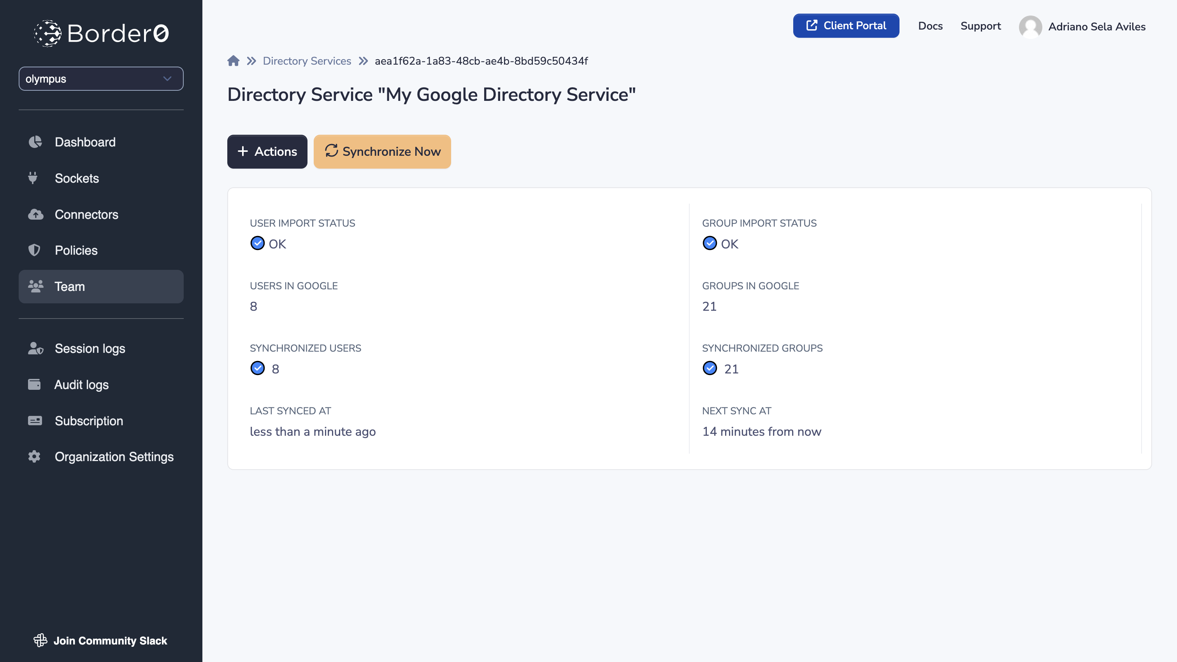Viewport: 1177px width, 662px height.
Task: Click 'less than a minute ago' text
Action: (x=313, y=431)
